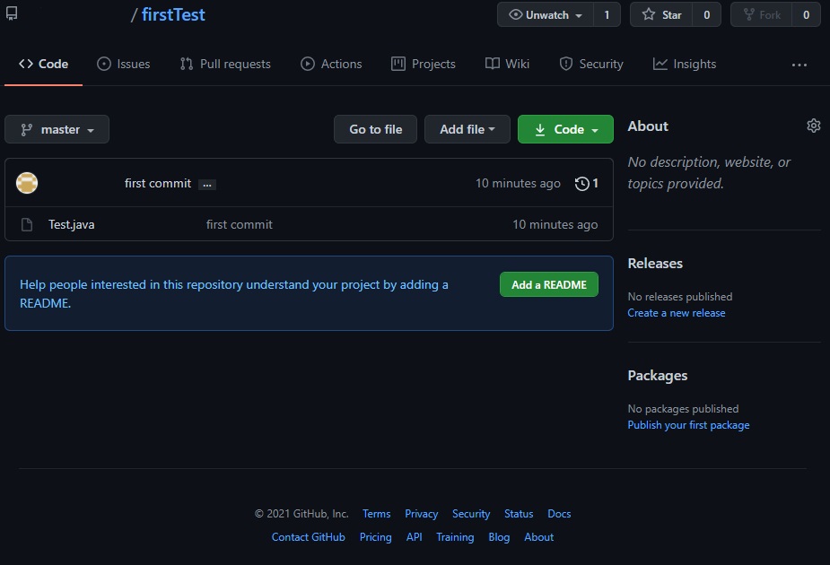Open the watchers count of 1
The height and width of the screenshot is (565, 830).
(x=607, y=15)
